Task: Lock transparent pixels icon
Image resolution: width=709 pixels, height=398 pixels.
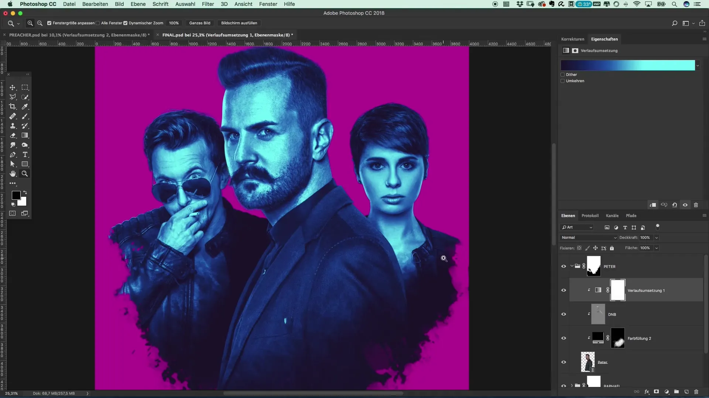Action: coord(579,248)
